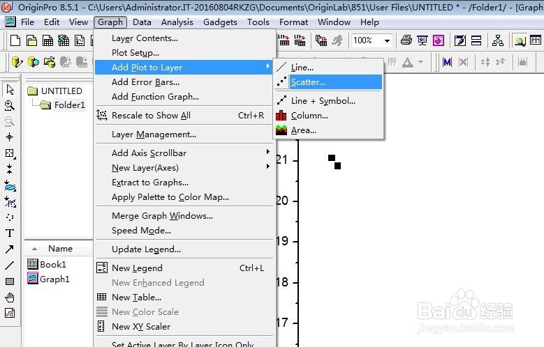Click the New Graph toolbar icon
544x347 pixels.
tap(80, 41)
